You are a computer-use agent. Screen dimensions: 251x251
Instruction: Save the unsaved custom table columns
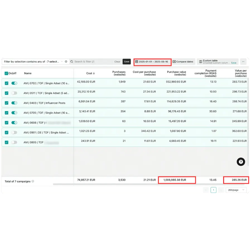[x=233, y=63]
